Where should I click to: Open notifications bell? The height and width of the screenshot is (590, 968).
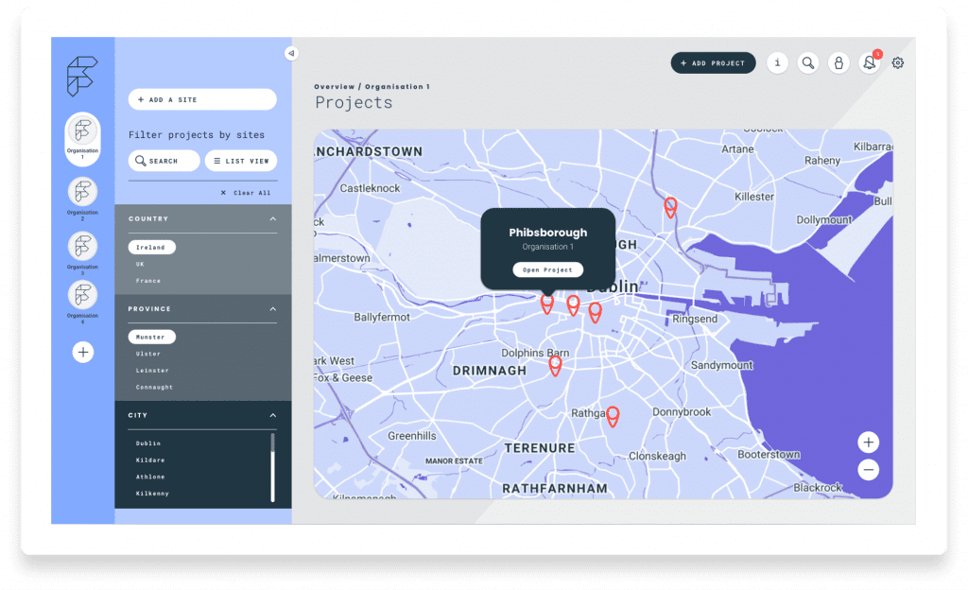click(x=870, y=63)
